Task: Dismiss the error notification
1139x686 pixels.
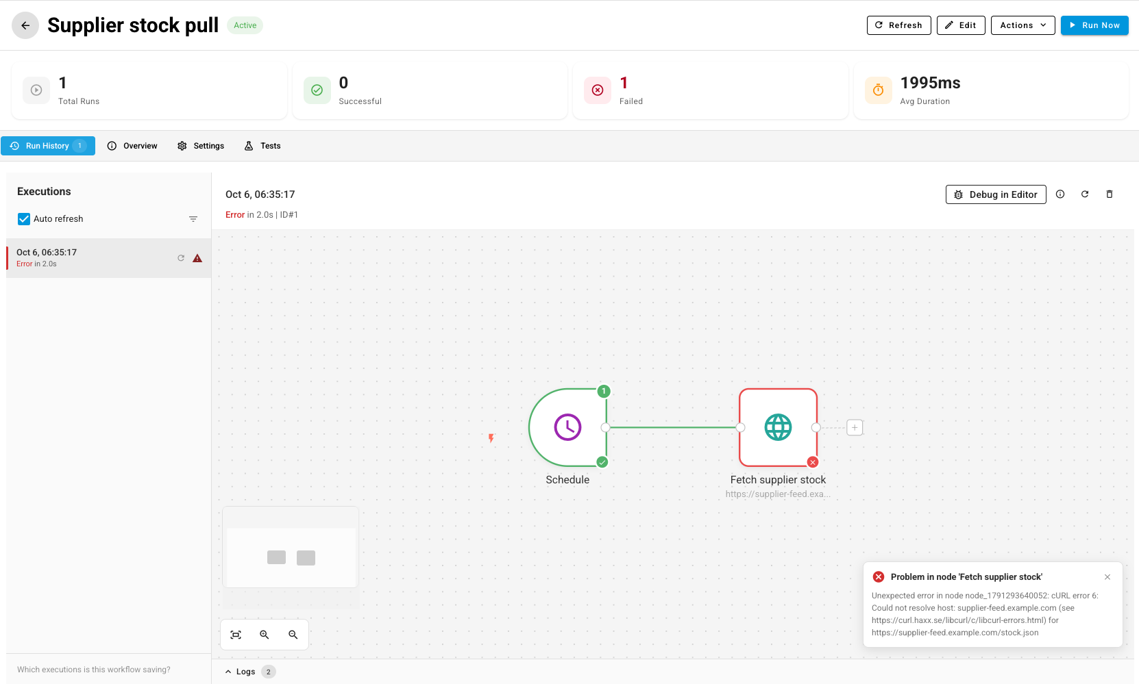Action: 1107,577
